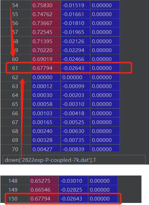Select cell -0.01661 in row 55
The height and width of the screenshot is (205, 149).
click(75, 14)
